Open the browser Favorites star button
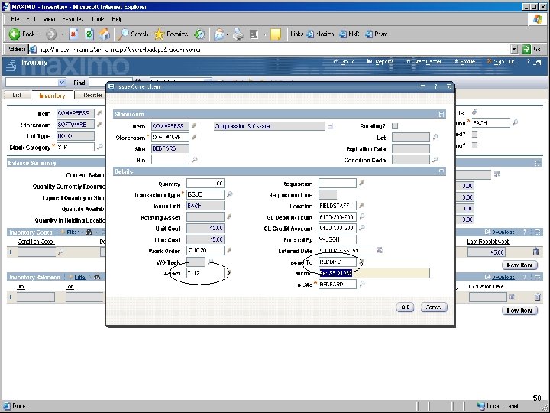The width and height of the screenshot is (550, 413). pyautogui.click(x=171, y=34)
